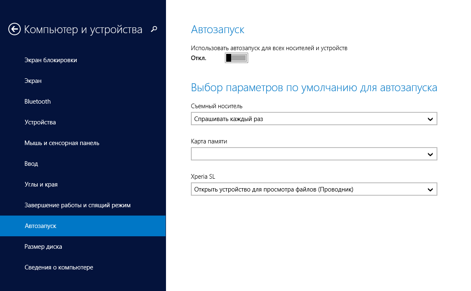Open Ввод settings
This screenshot has height=291, width=471.
31,164
